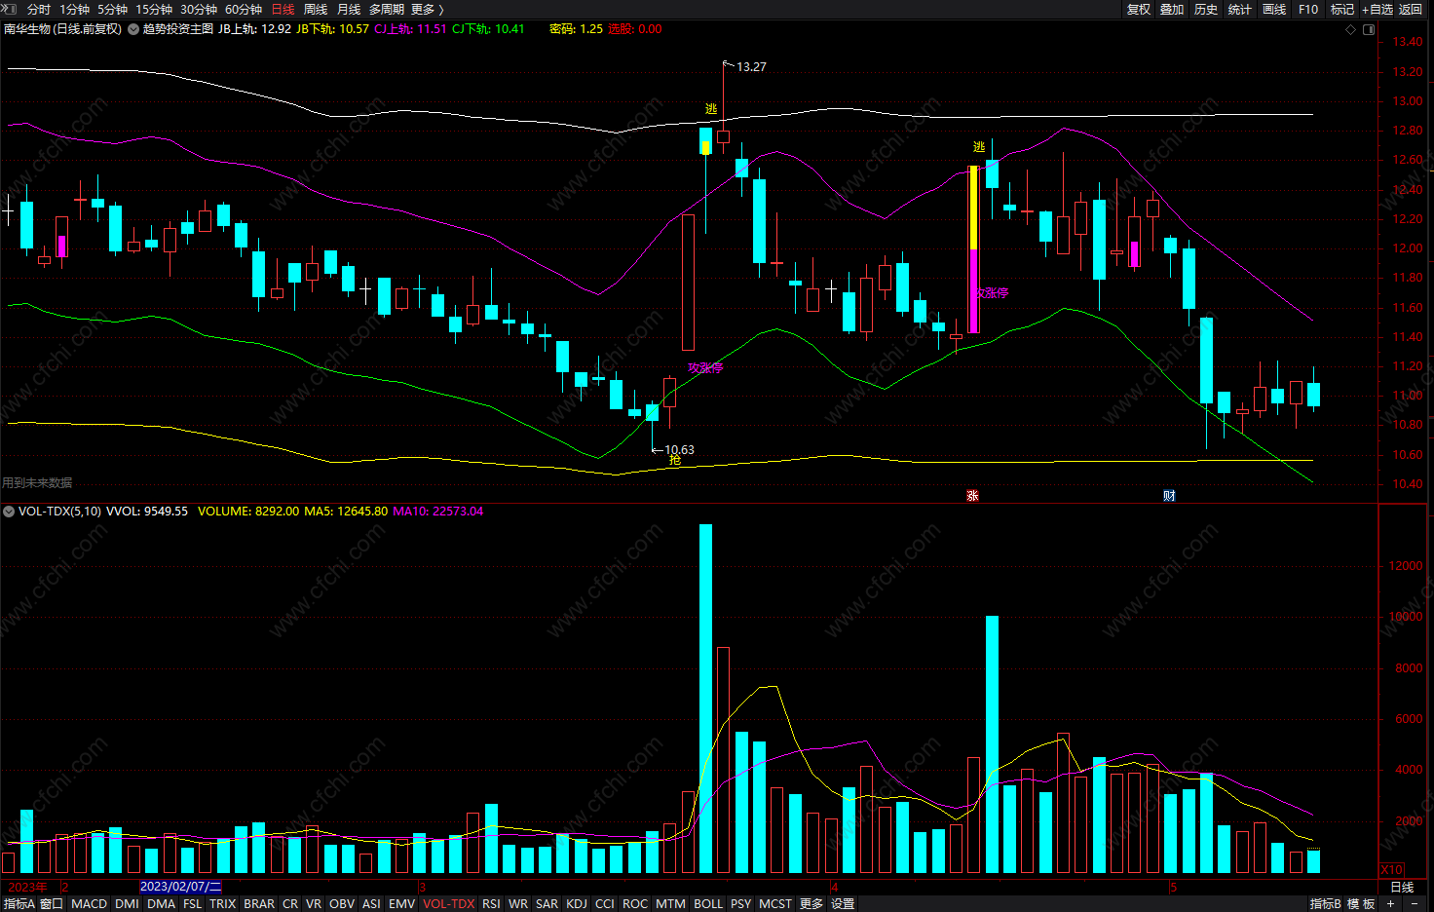Add stock with +自选

point(1377,9)
